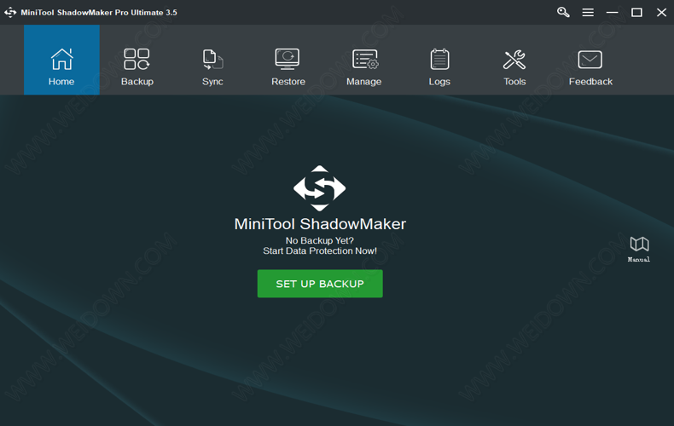Maximize the ShadowMaker window
Screen dimensions: 674x426
click(636, 13)
